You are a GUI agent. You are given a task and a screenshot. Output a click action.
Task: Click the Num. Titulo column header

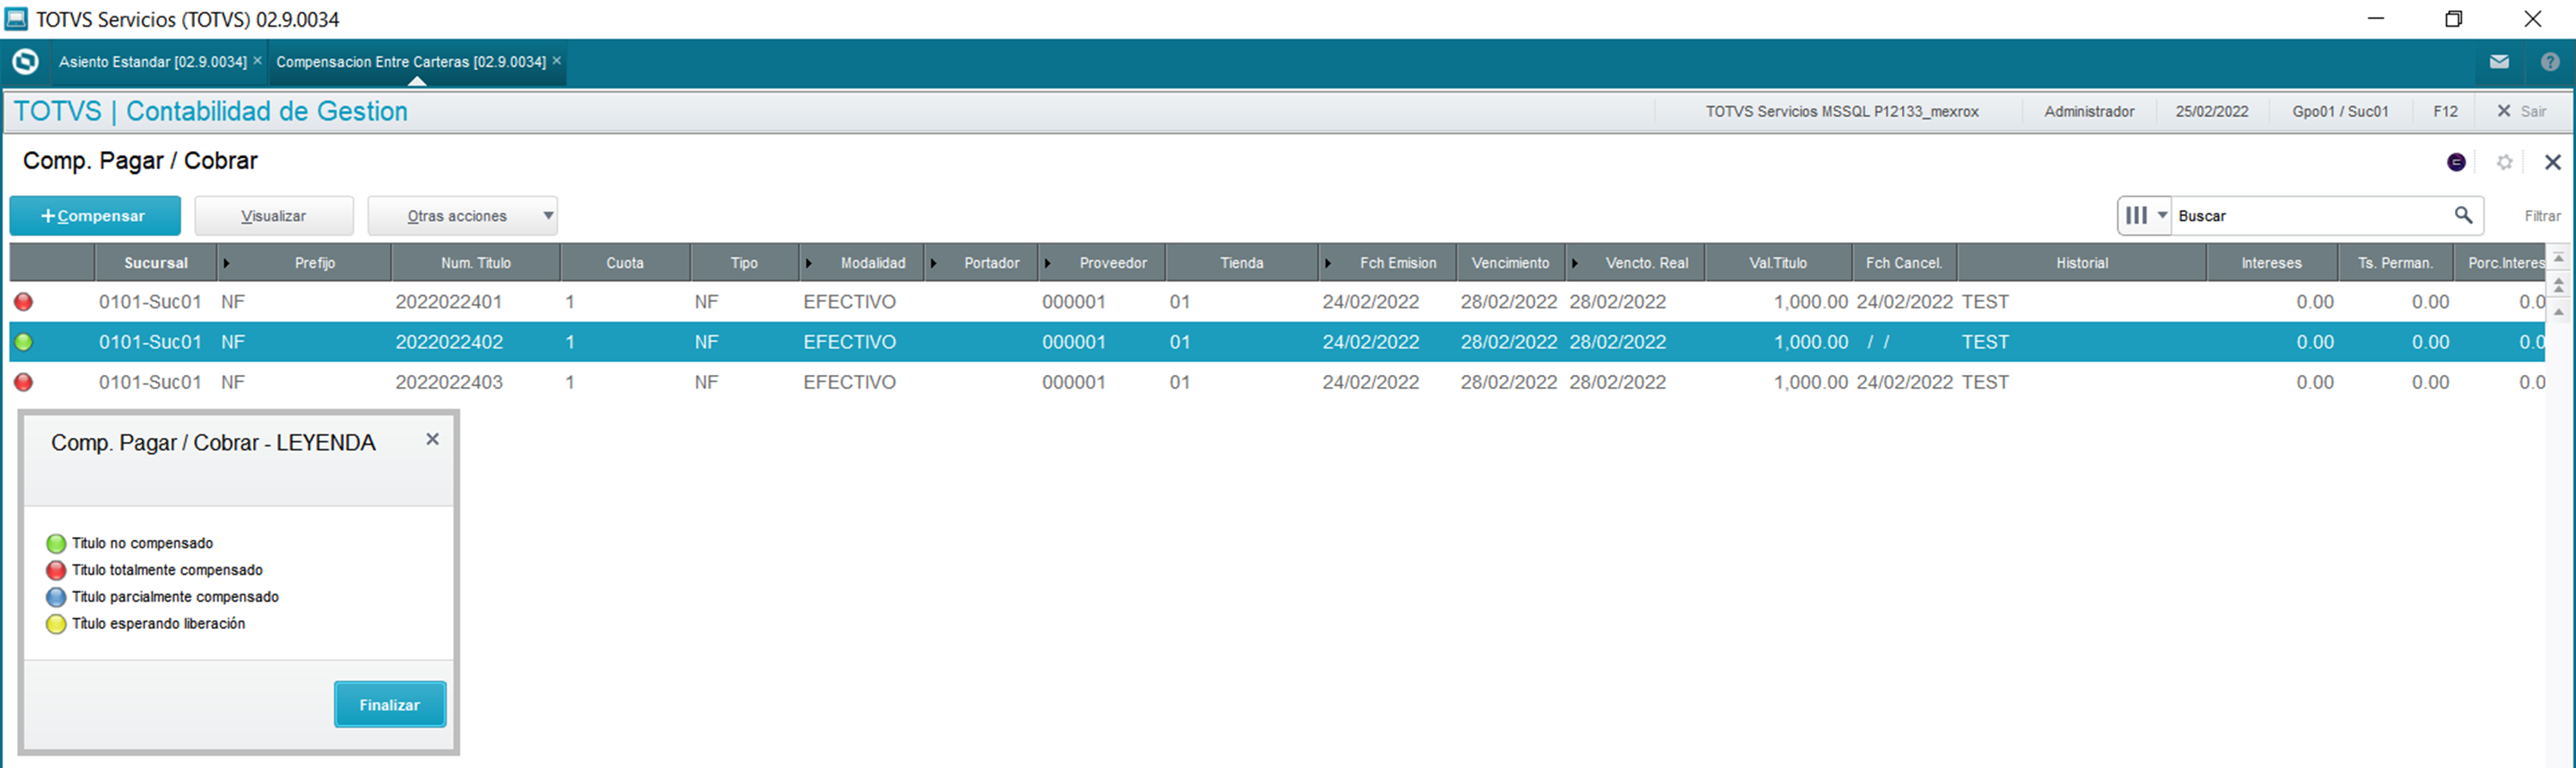click(x=476, y=263)
